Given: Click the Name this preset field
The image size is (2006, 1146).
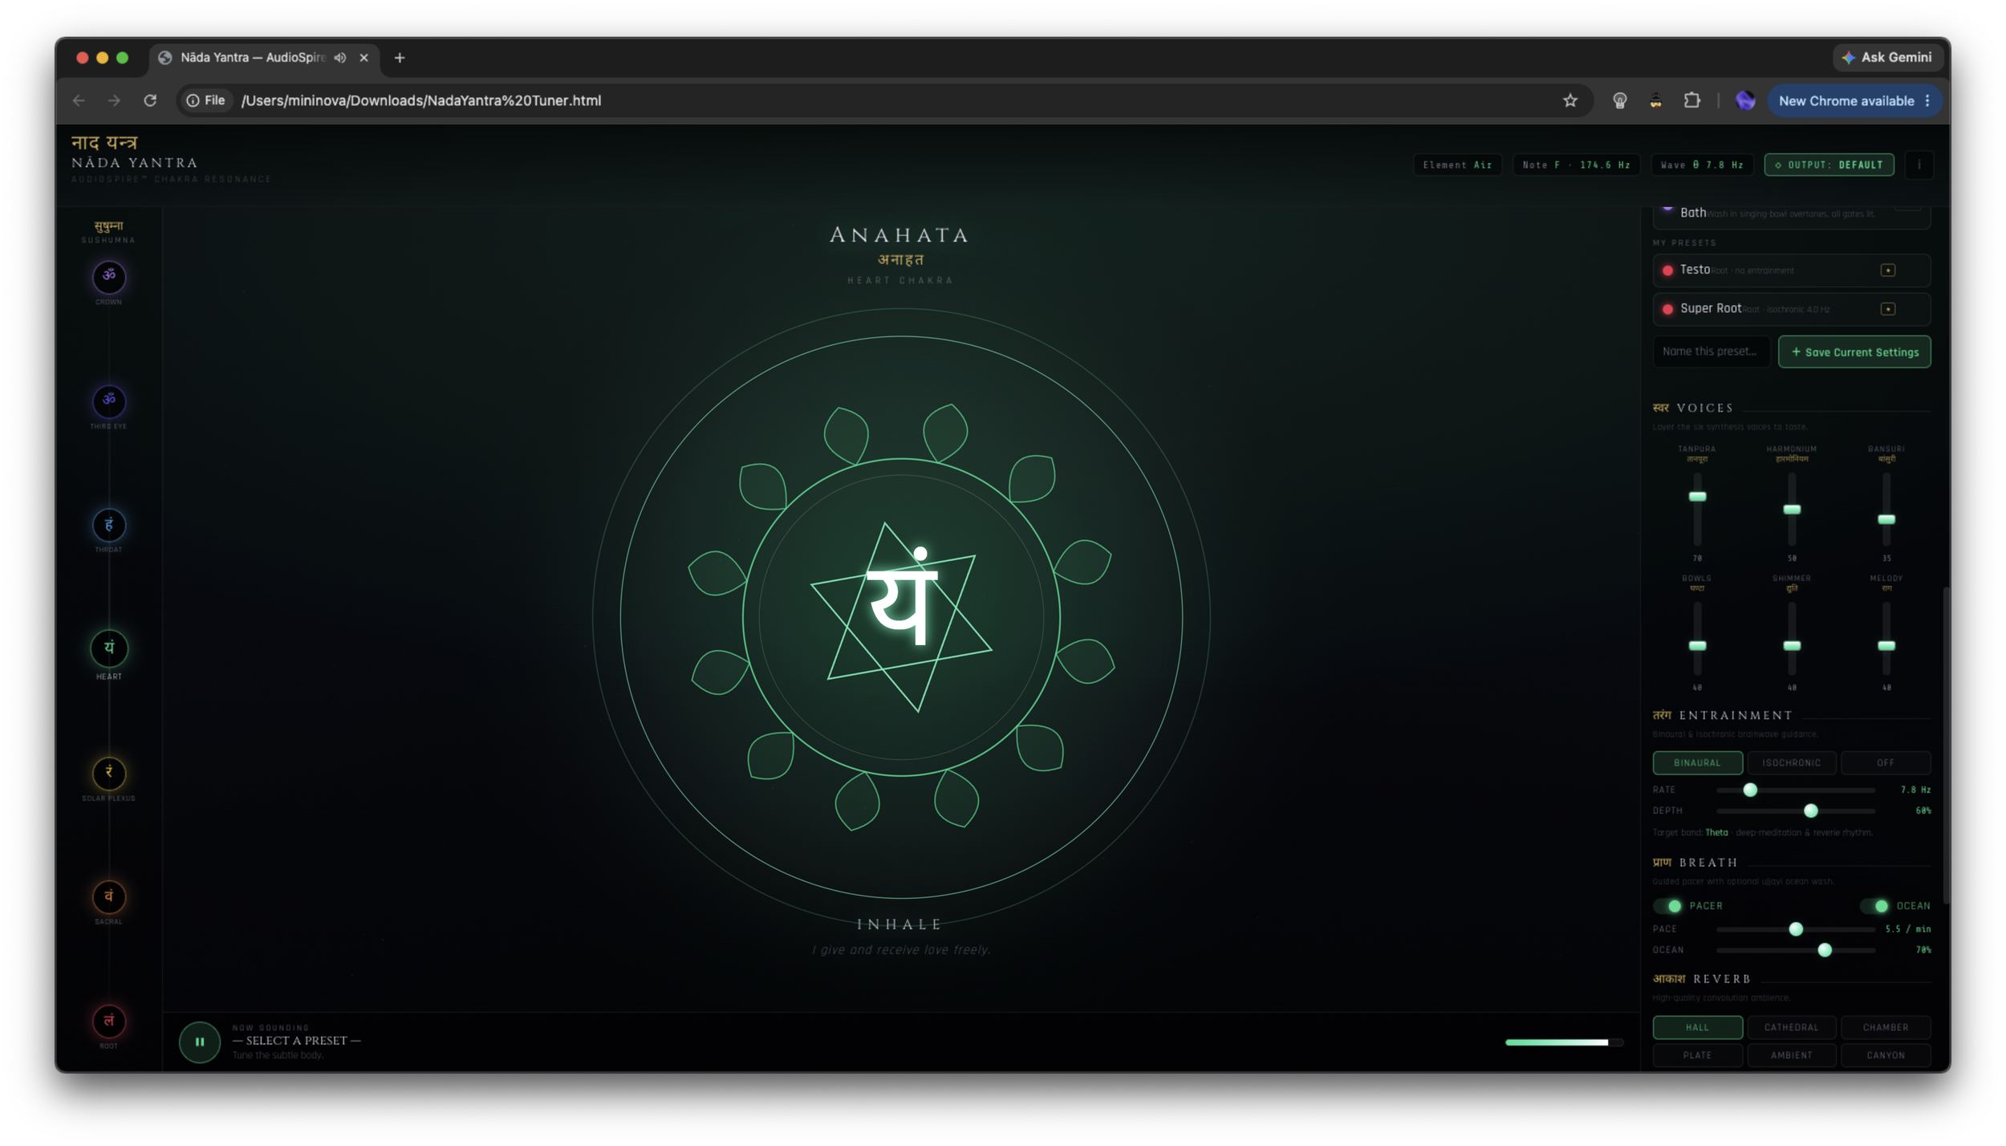Looking at the screenshot, I should (1711, 352).
